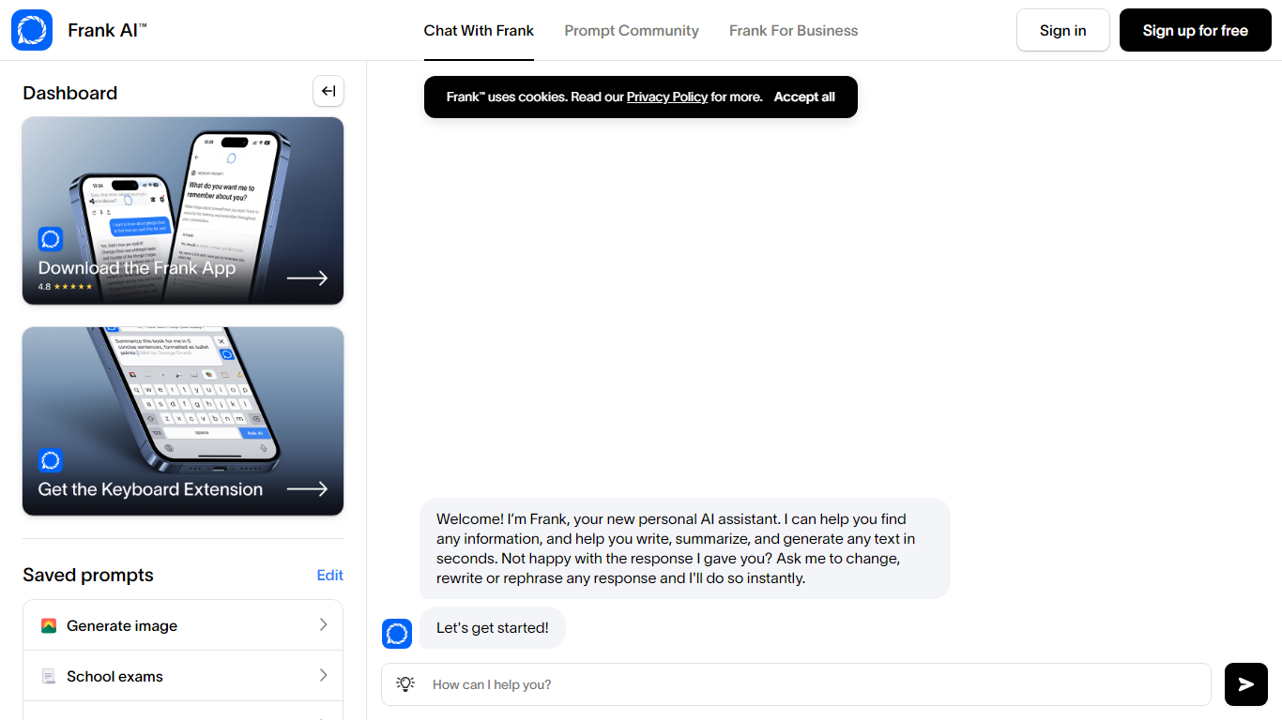Image resolution: width=1282 pixels, height=720 pixels.
Task: Open the Privacy Policy link
Action: pos(666,97)
